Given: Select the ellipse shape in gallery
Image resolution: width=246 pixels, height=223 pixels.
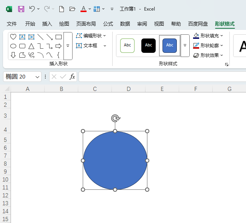Looking at the screenshot, I should pyautogui.click(x=13, y=46).
